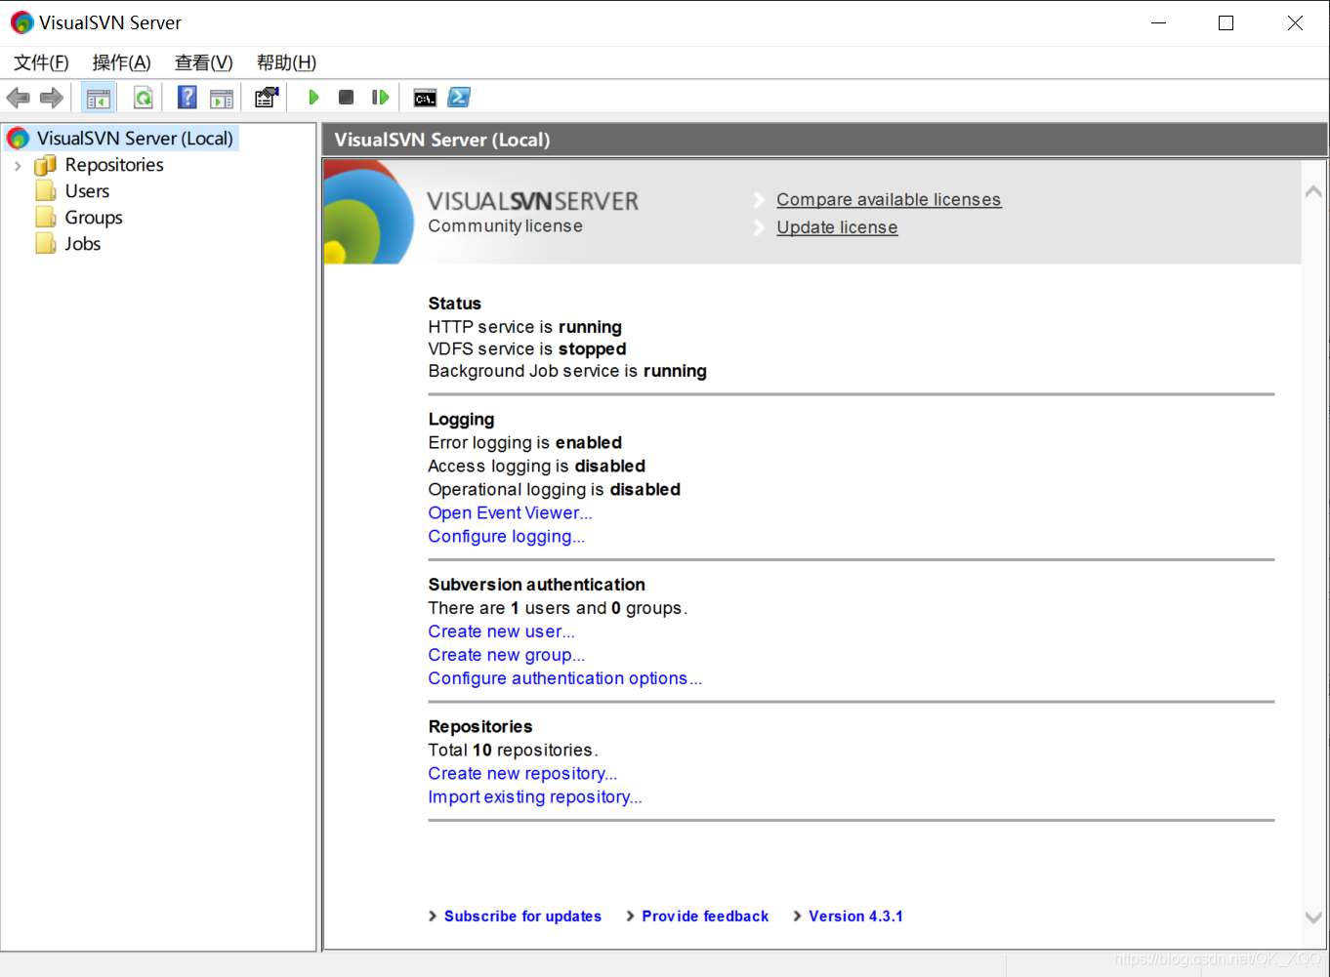Click the Back arrow toolbar icon

[x=18, y=98]
